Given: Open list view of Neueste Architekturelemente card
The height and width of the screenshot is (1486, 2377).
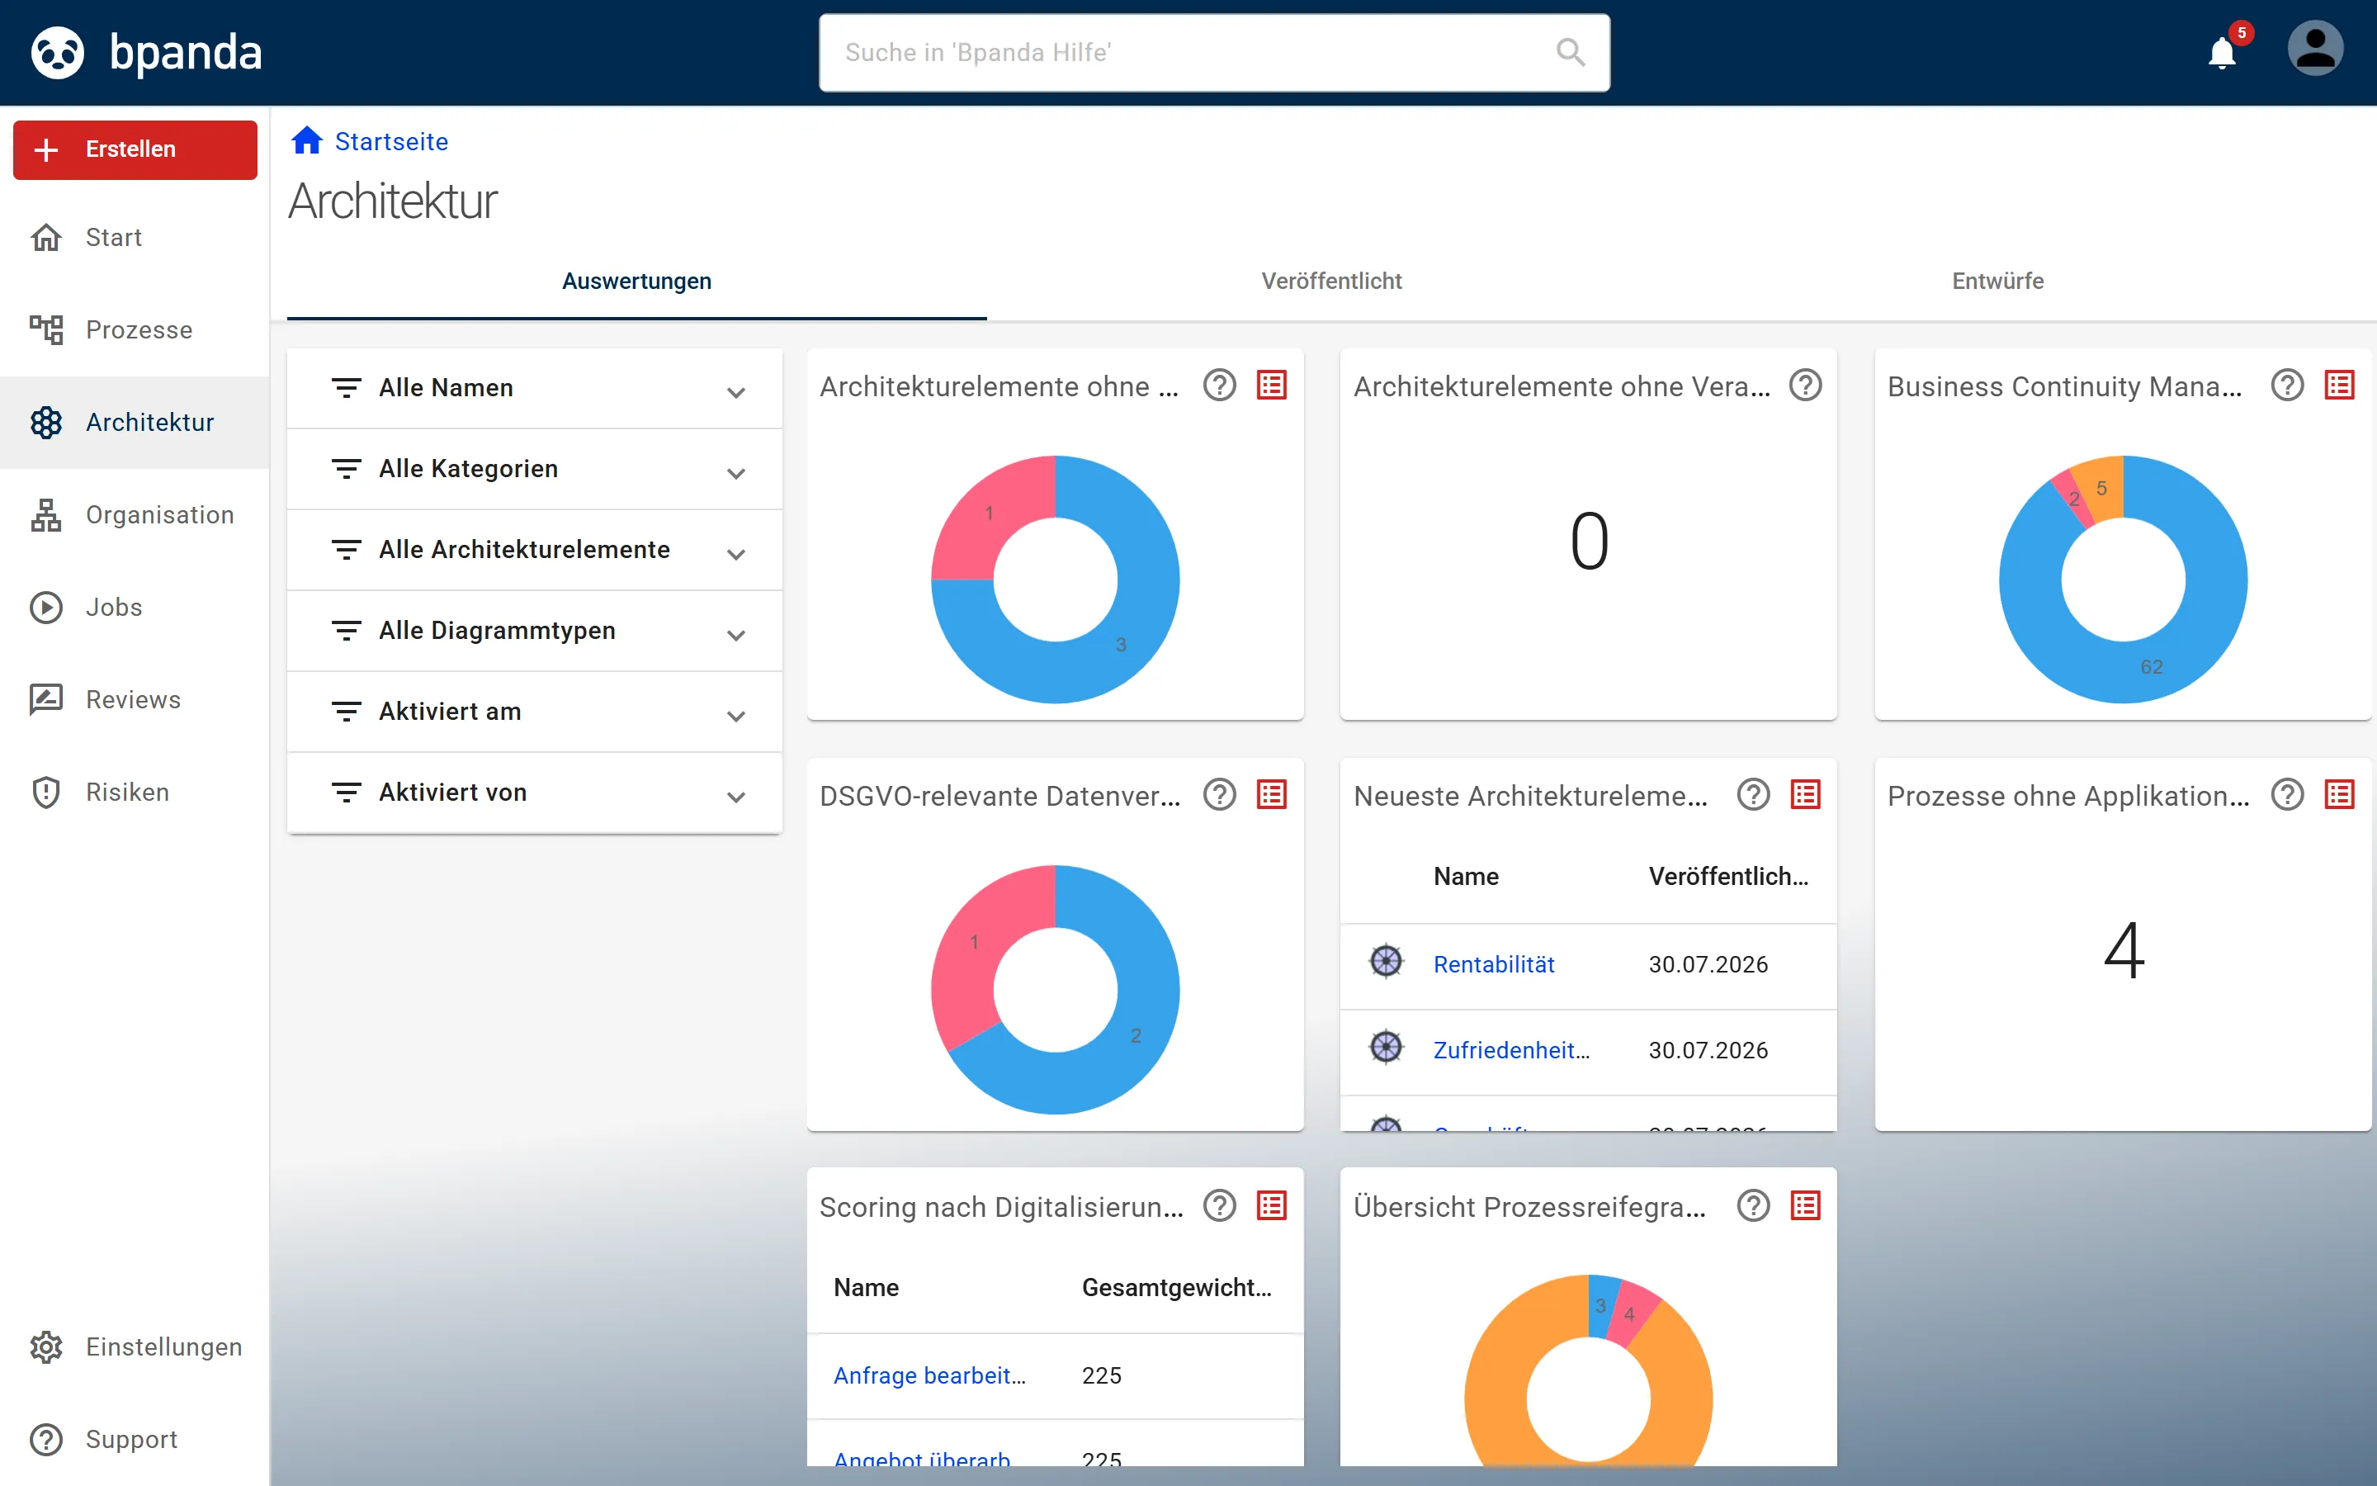Looking at the screenshot, I should (x=1805, y=794).
